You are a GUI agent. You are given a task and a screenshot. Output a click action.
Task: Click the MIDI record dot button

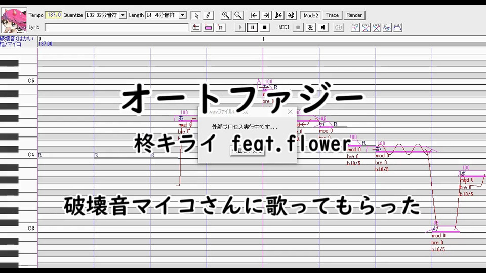(298, 27)
